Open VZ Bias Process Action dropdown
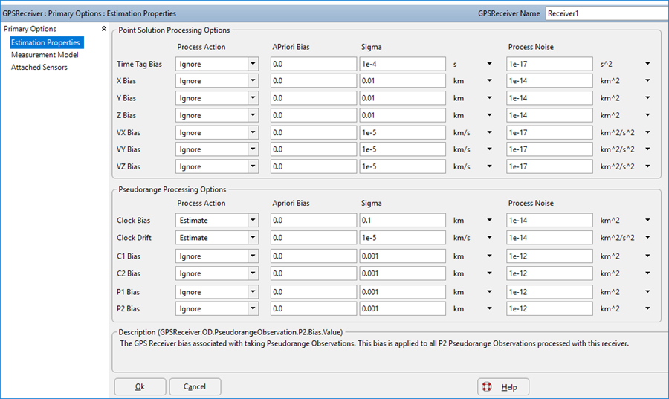Viewport: 669px width, 399px height. [x=253, y=166]
